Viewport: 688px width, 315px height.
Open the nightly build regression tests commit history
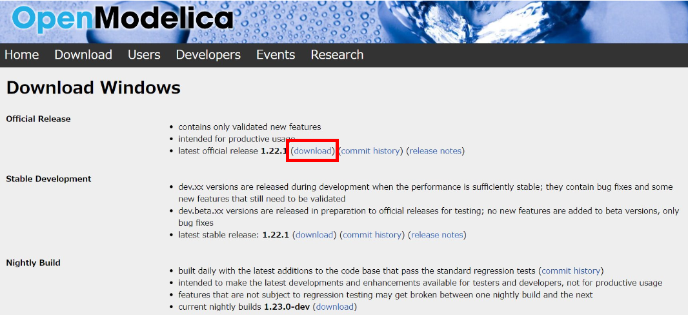571,271
